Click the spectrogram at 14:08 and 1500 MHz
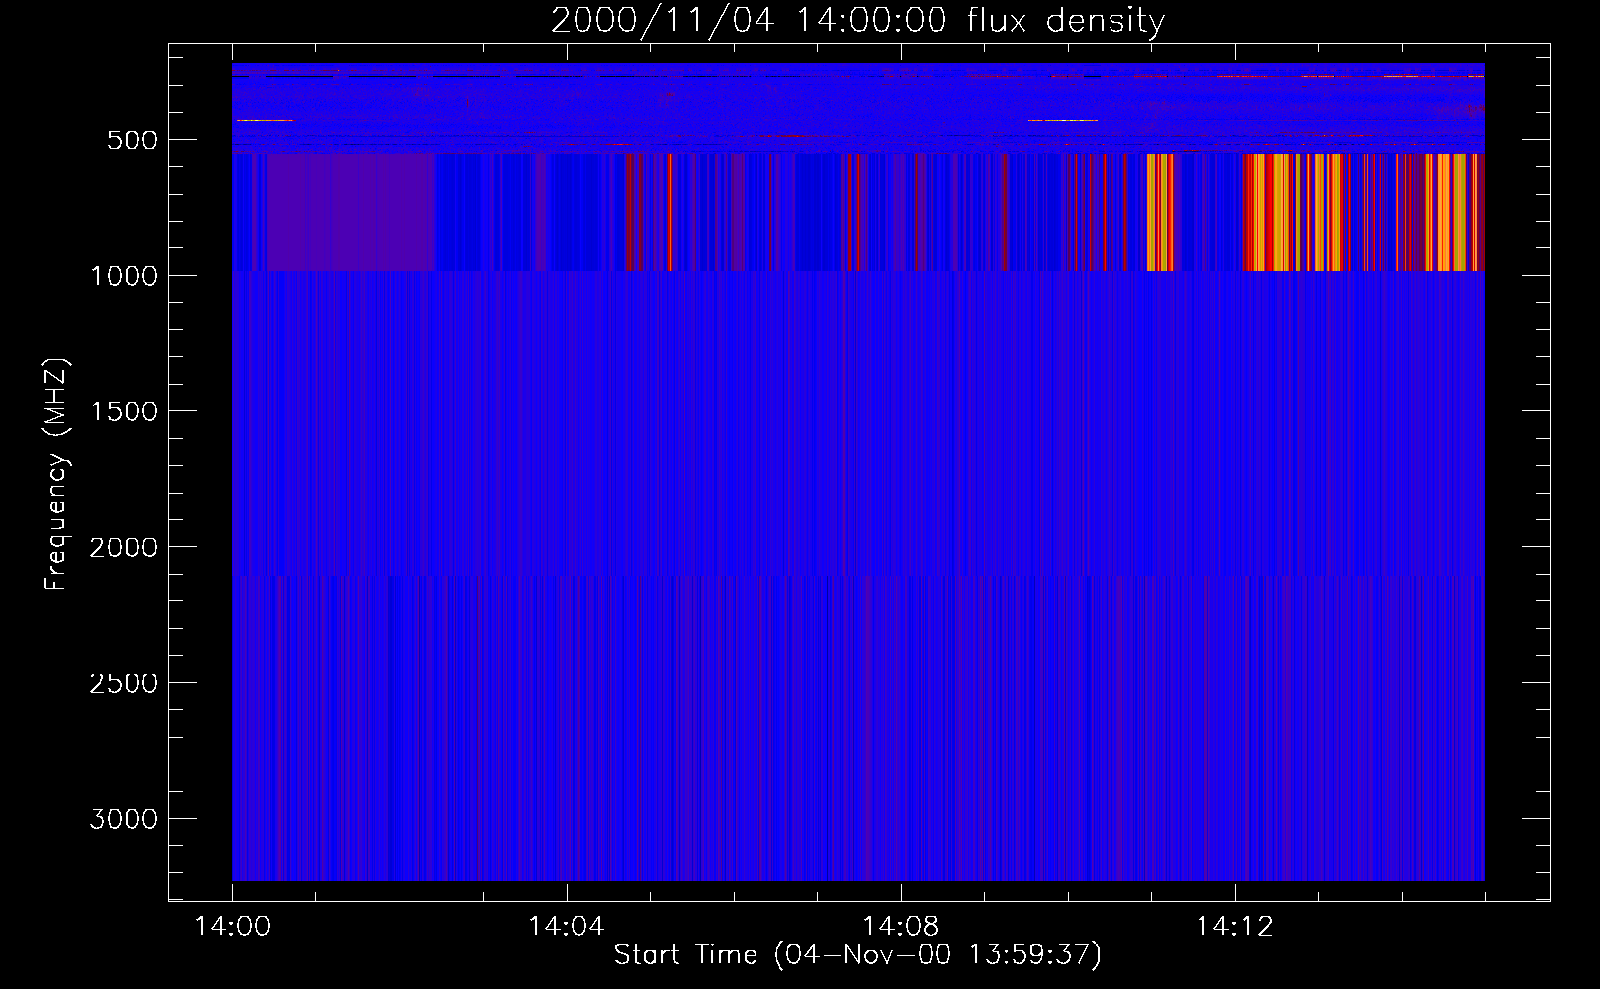The image size is (1600, 989). coord(900,410)
